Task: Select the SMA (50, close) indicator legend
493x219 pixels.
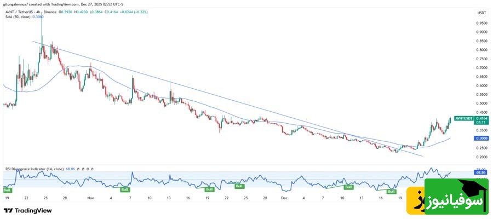Action: [17, 17]
